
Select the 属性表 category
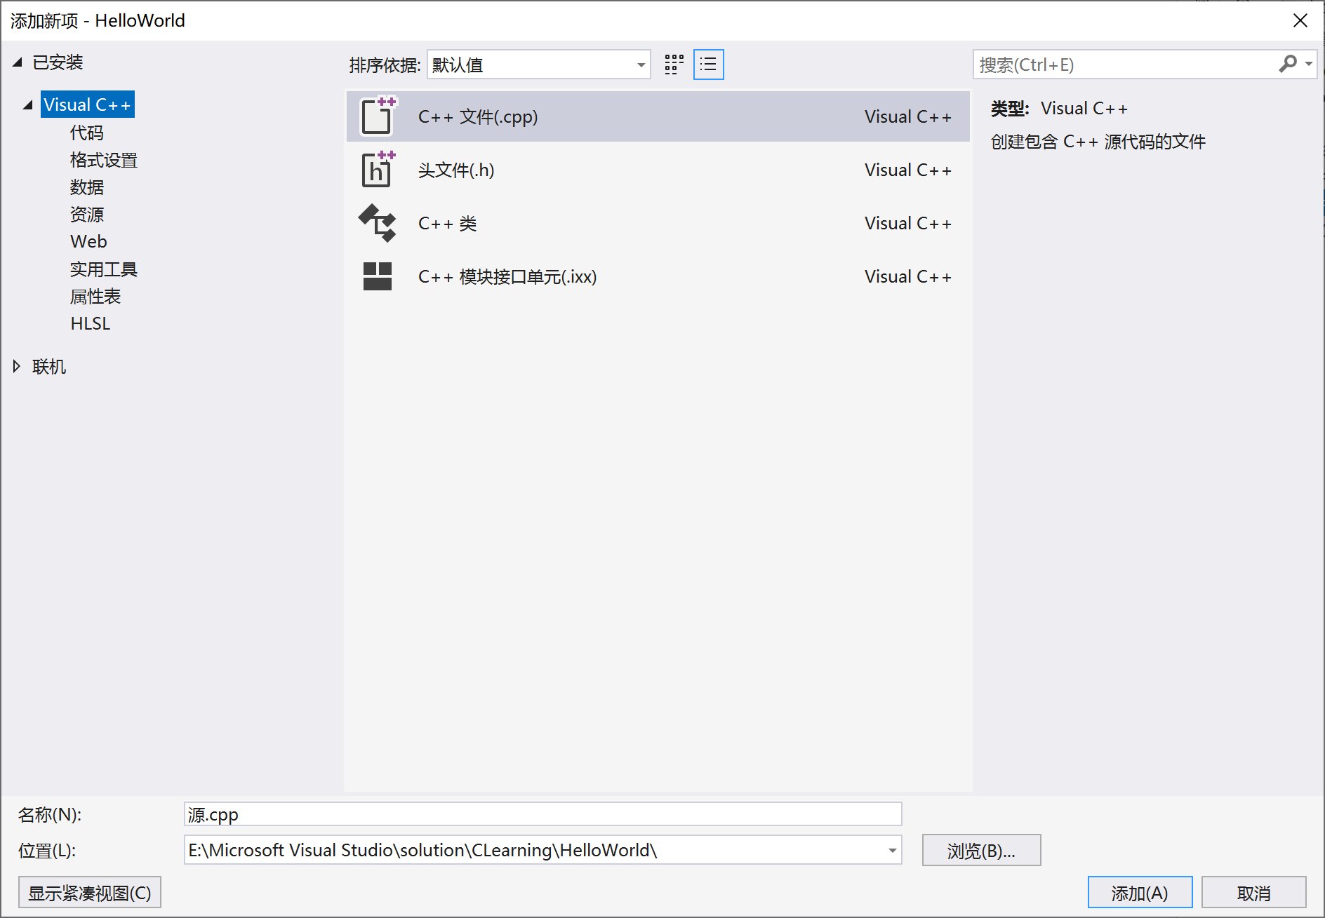(95, 297)
